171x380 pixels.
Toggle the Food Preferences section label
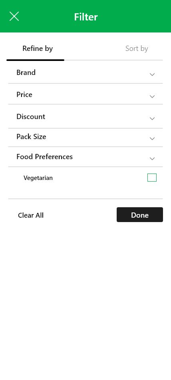[x=44, y=157]
